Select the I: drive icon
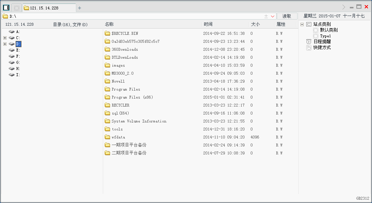 [x=11, y=75]
